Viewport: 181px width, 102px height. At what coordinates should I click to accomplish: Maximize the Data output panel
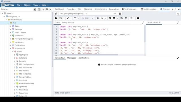tap(178, 58)
